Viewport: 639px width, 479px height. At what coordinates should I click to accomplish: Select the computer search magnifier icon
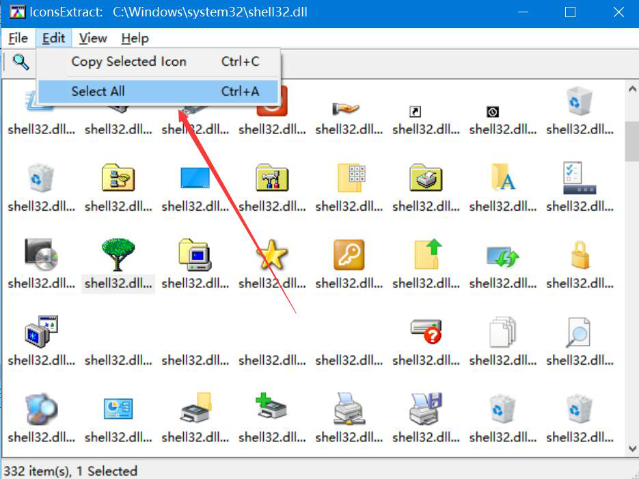(x=41, y=409)
